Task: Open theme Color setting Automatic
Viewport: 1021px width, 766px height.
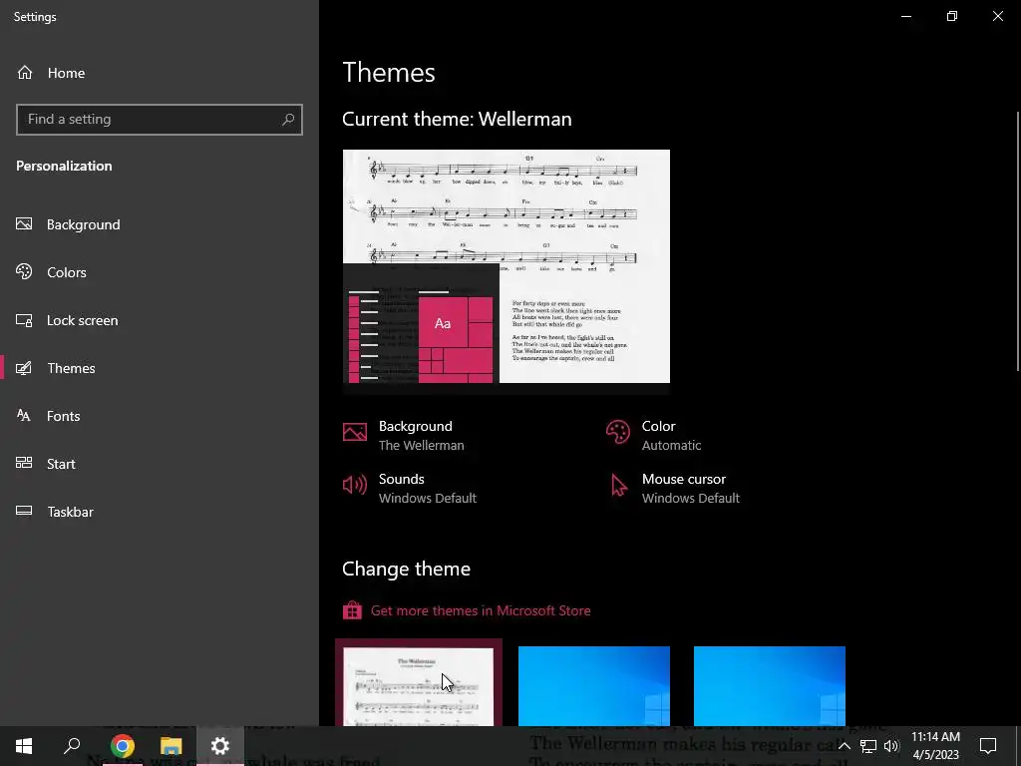Action: (x=671, y=435)
